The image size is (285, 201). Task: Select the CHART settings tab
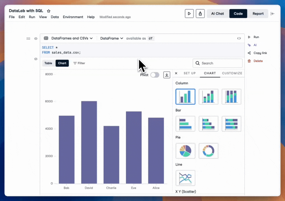coord(210,73)
